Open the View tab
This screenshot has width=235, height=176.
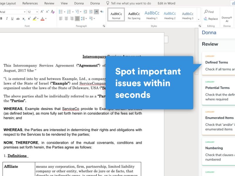click(64, 3)
